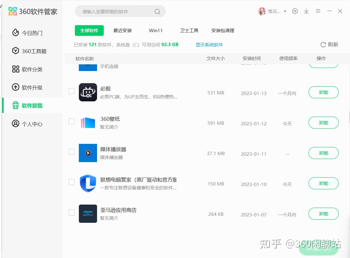Tick the checkbox for 360壁纸
The width and height of the screenshot is (350, 258).
click(x=72, y=121)
